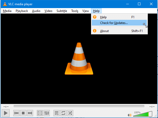The image size is (158, 118).
Task: Maximize the VLC window
Action: tap(139, 4)
